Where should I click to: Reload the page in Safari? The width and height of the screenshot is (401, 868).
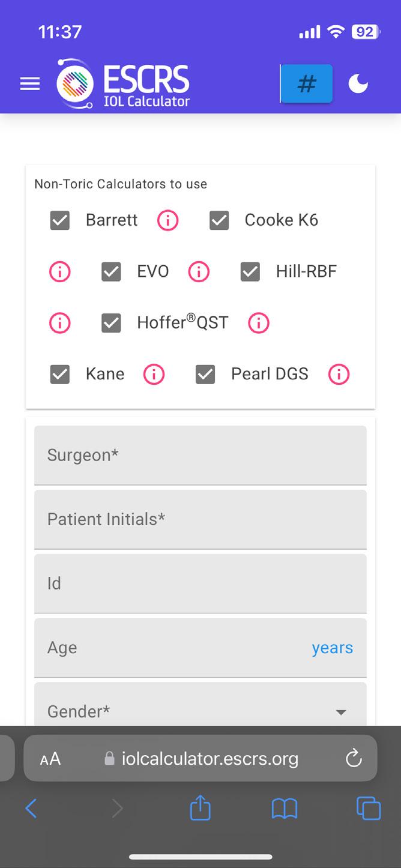[354, 758]
